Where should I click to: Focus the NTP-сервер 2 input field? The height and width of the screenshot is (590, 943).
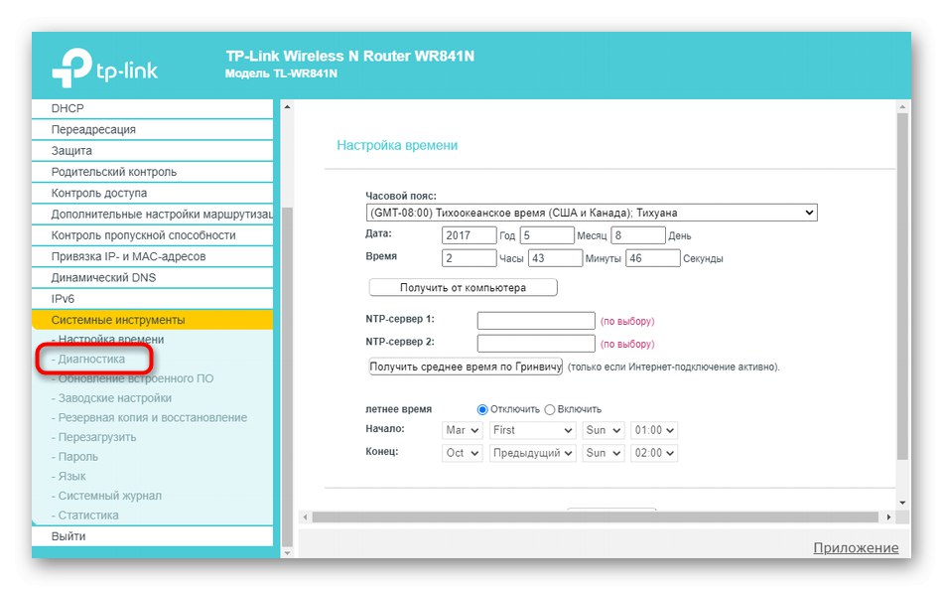pyautogui.click(x=536, y=343)
